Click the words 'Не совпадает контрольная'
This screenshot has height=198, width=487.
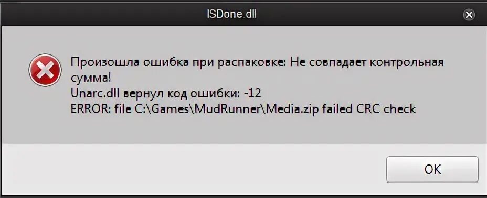(x=367, y=62)
